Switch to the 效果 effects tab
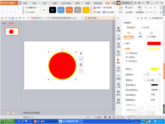Image resolution: width=165 pixels, height=124 pixels. pyautogui.click(x=140, y=34)
